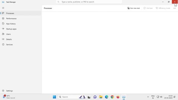The width and height of the screenshot is (178, 100).
Task: Open Task View from taskbar
Action: coord(89,97)
